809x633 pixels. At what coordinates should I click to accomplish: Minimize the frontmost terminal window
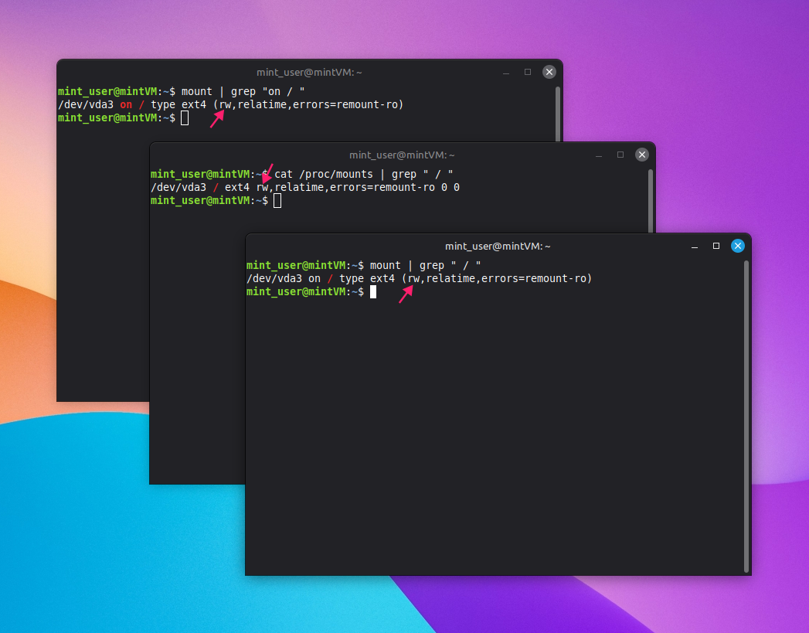(695, 247)
